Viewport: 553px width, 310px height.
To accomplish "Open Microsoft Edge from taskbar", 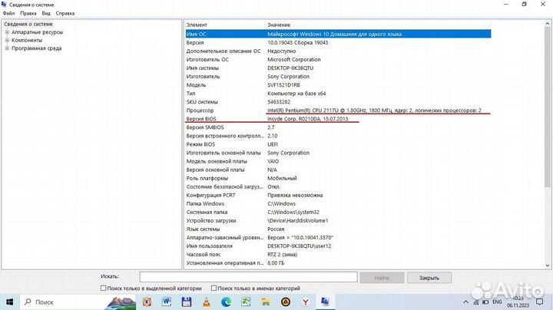I will click(226, 302).
